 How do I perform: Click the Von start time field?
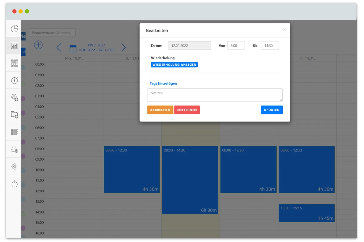(x=236, y=46)
